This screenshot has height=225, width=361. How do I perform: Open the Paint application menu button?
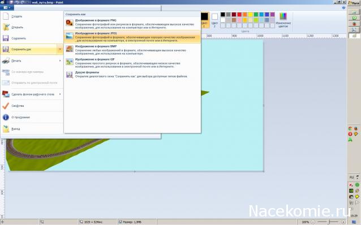point(7,7)
